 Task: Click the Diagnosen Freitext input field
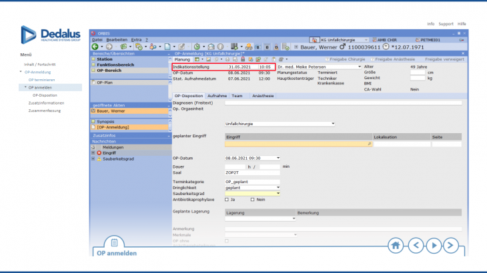click(343, 103)
